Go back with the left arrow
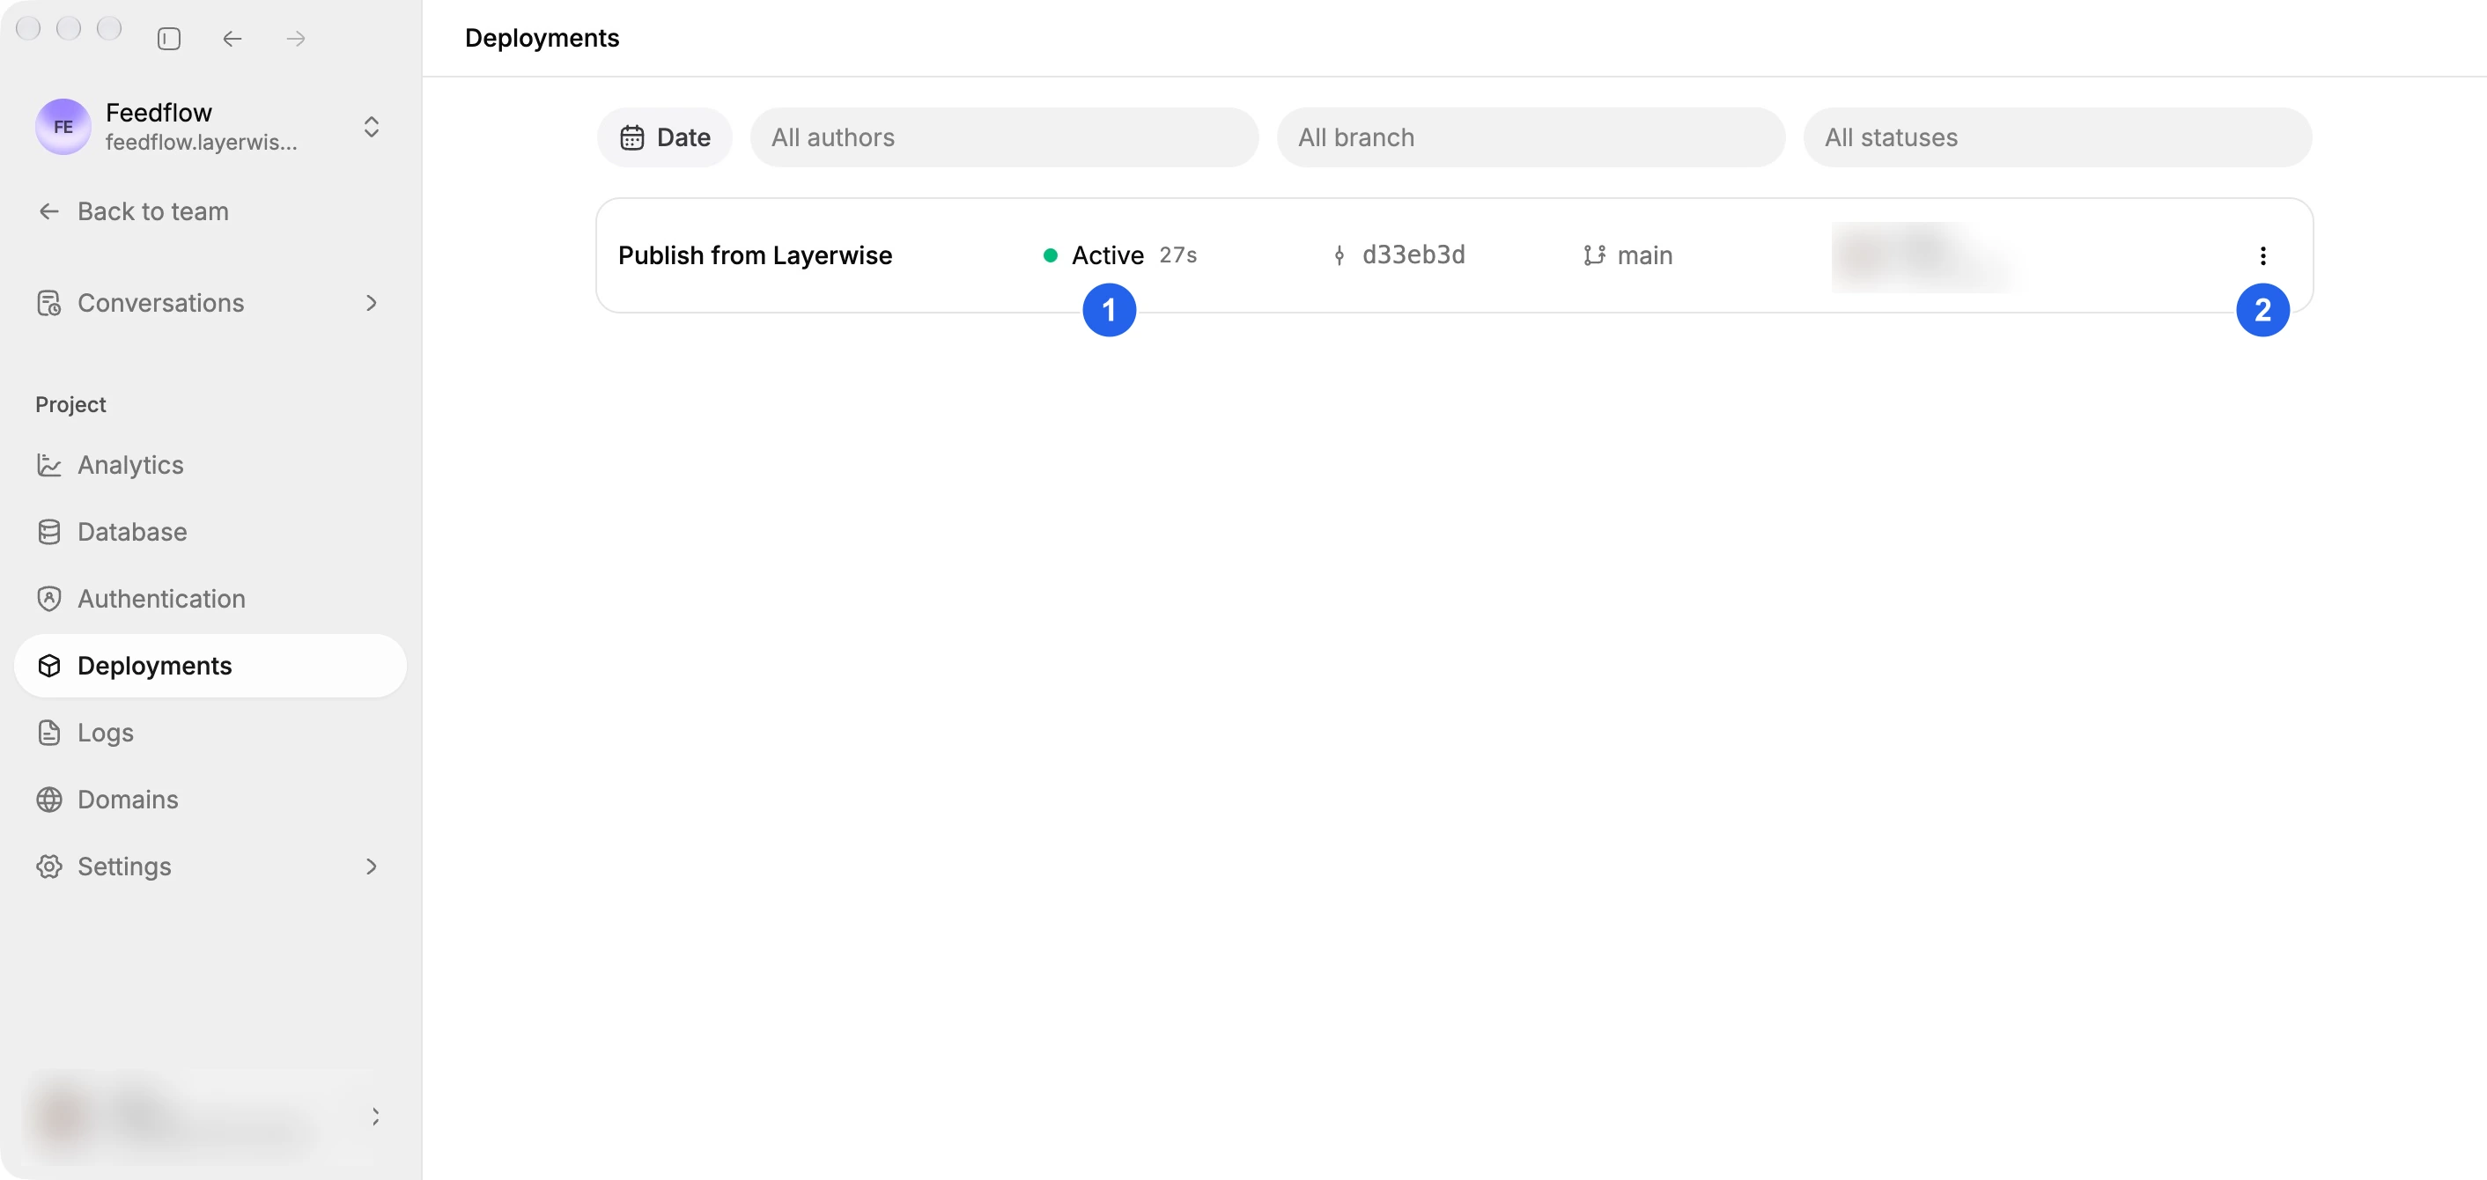Viewport: 2487px width, 1180px height. coord(232,39)
